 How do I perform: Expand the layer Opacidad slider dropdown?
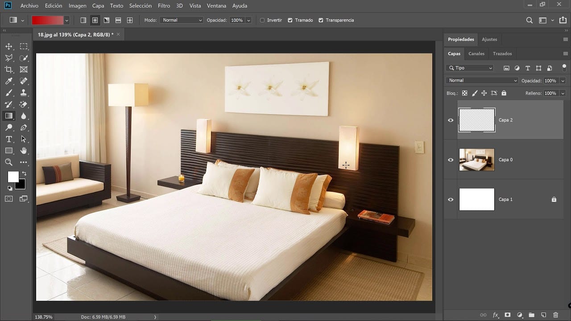pos(563,81)
